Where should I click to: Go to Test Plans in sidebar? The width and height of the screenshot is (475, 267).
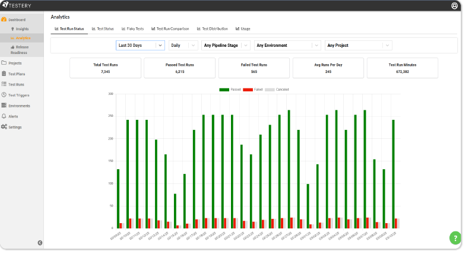click(x=17, y=74)
